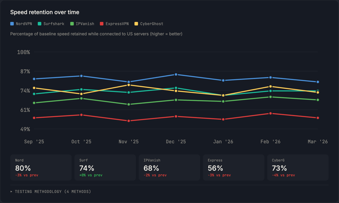Select CyberGhost yellow point for Feb '26

pos(270,87)
